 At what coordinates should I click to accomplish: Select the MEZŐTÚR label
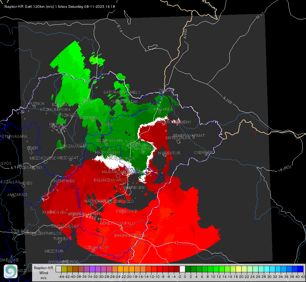(x=54, y=251)
